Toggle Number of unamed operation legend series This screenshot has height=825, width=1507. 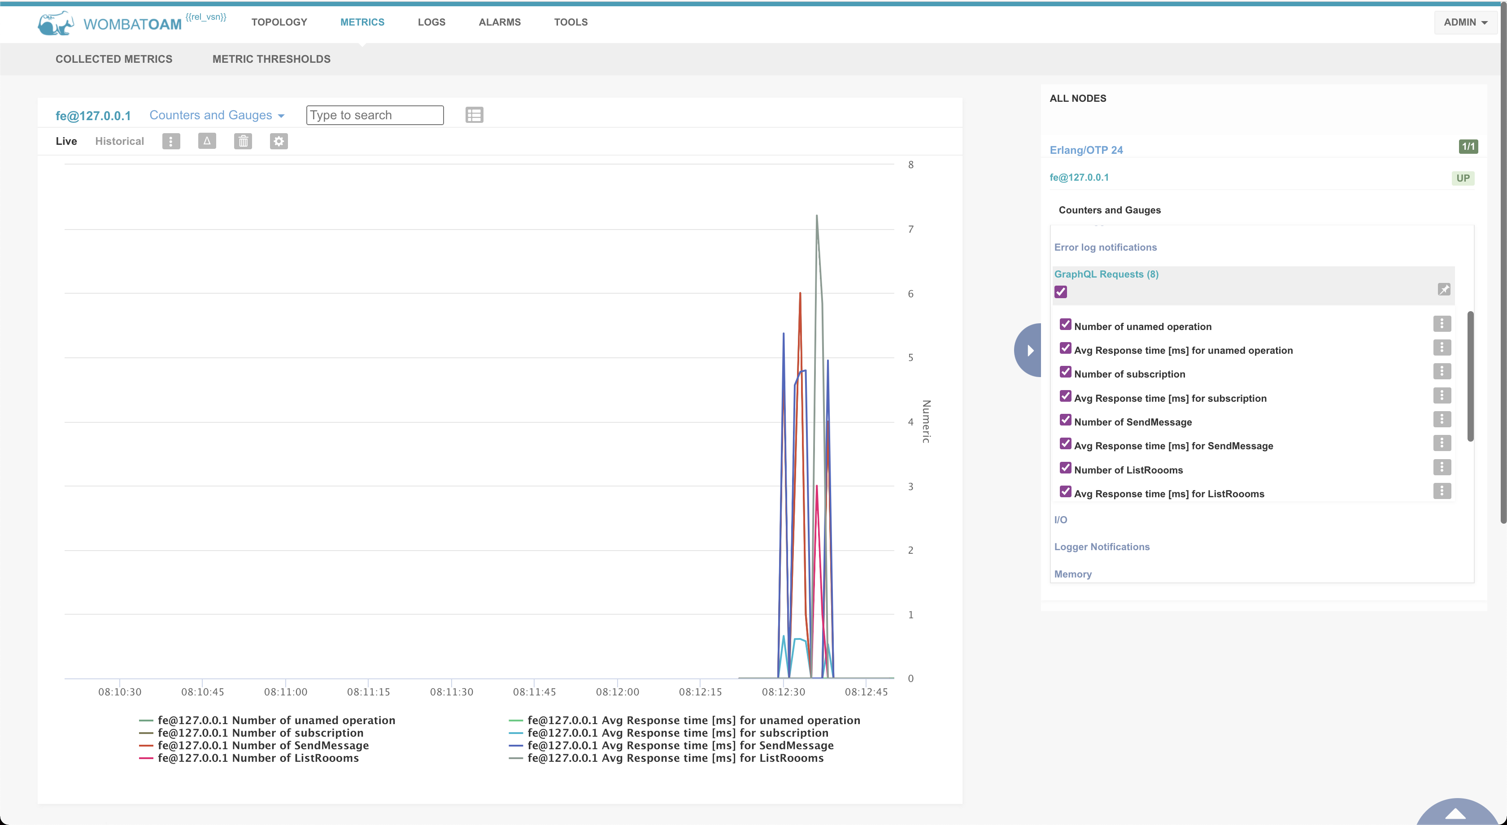point(267,721)
